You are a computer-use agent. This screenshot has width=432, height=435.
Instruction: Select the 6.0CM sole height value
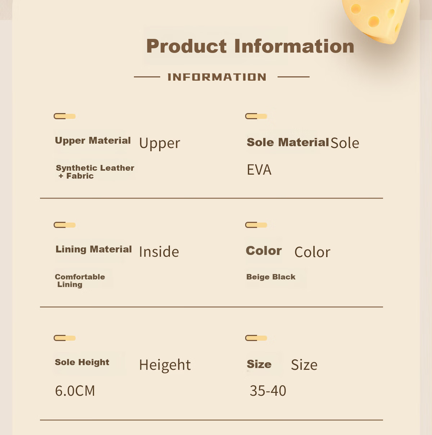tap(75, 391)
